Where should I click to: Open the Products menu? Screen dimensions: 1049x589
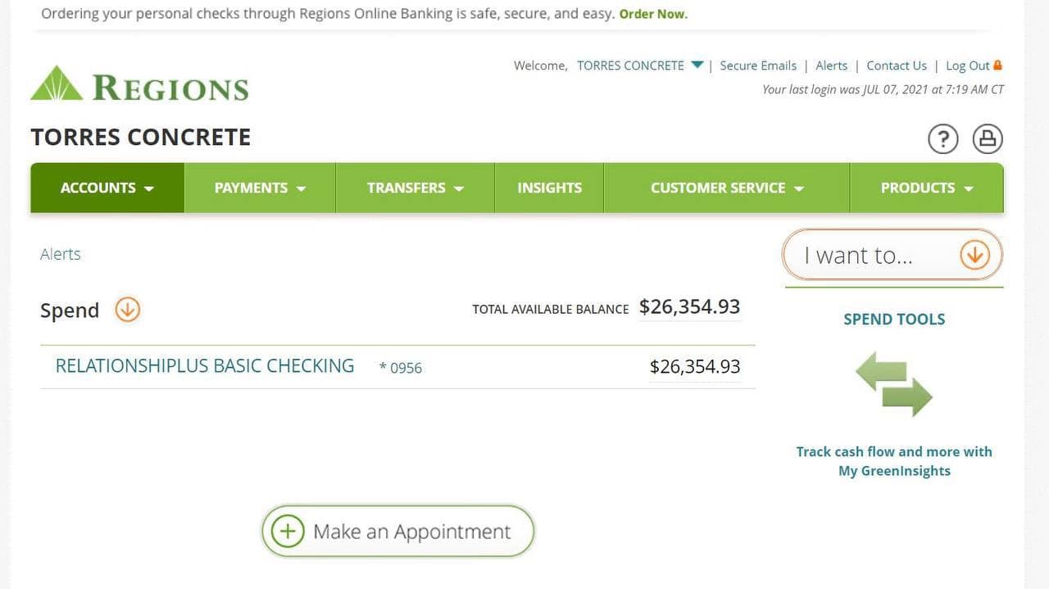coord(926,188)
